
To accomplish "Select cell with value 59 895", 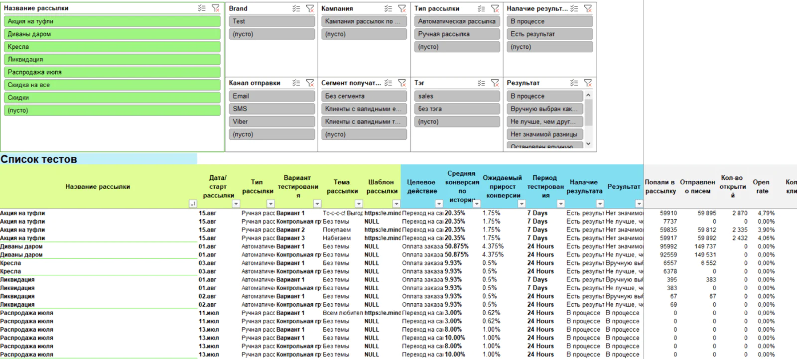I will (x=707, y=213).
